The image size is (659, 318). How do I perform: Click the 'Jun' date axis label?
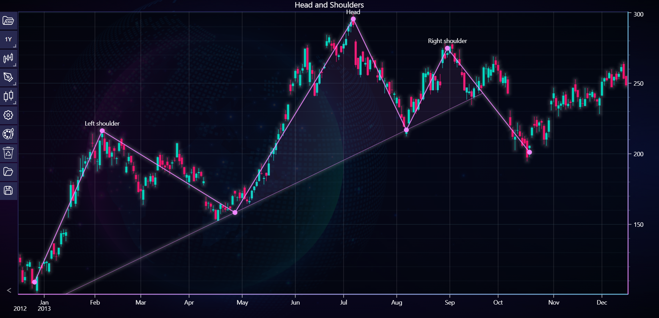(295, 303)
